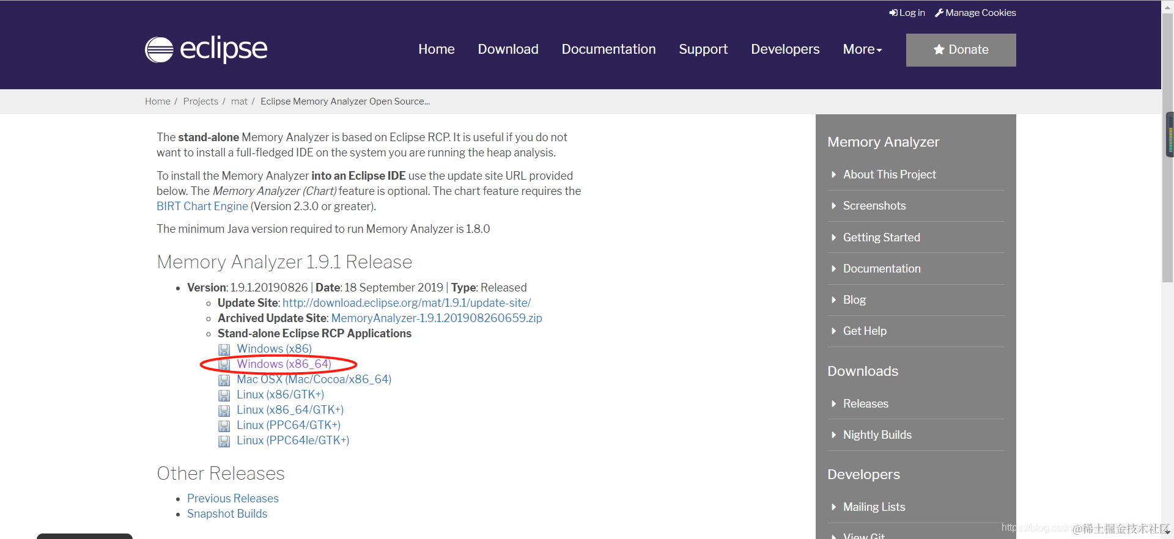The height and width of the screenshot is (539, 1174).
Task: Download MemoryAnalyzer-1.9.1.201908260659.zip archive
Action: click(437, 318)
